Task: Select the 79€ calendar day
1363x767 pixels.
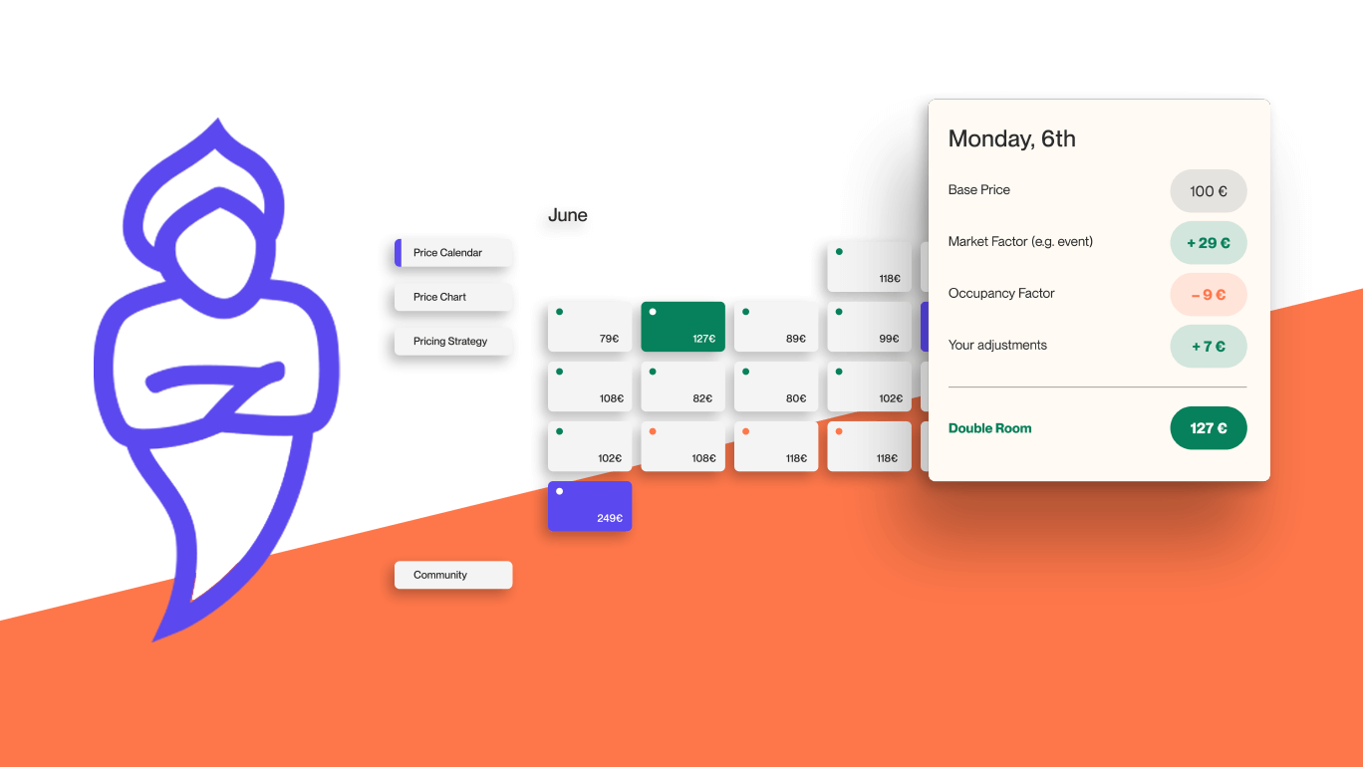Action: pyautogui.click(x=590, y=327)
